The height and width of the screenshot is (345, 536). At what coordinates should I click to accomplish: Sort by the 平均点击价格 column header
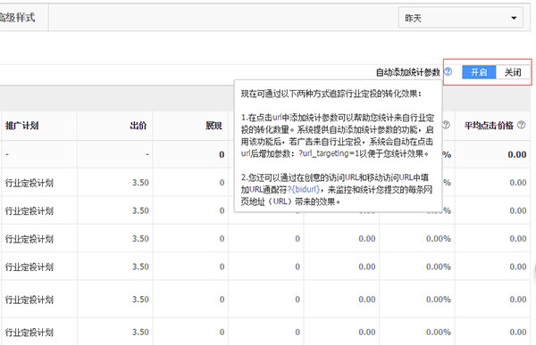pyautogui.click(x=489, y=126)
